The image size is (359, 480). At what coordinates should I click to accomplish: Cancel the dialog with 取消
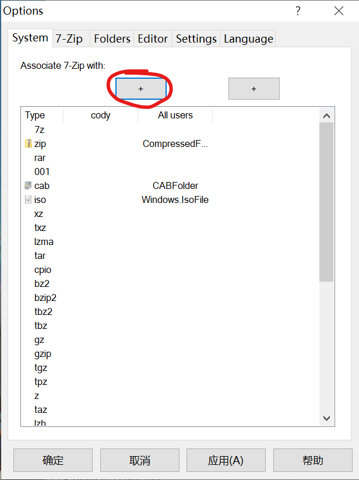pyautogui.click(x=140, y=460)
